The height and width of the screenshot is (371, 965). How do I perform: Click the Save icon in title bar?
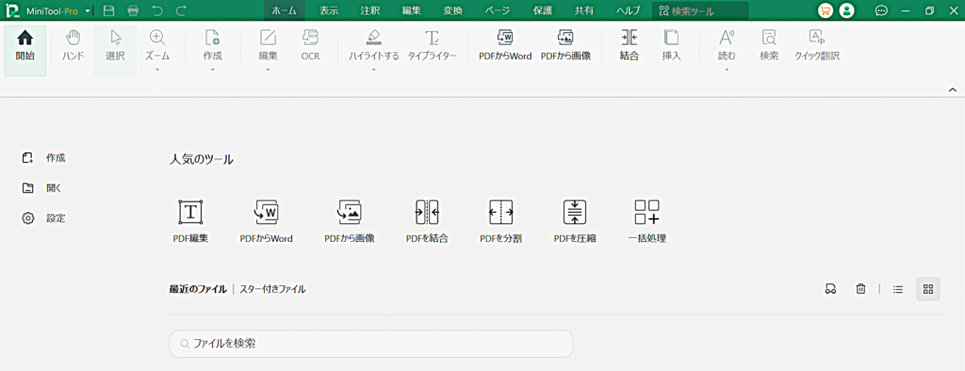point(109,10)
